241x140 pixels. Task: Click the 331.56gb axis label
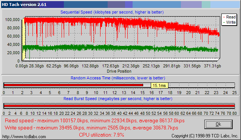coord(192,66)
